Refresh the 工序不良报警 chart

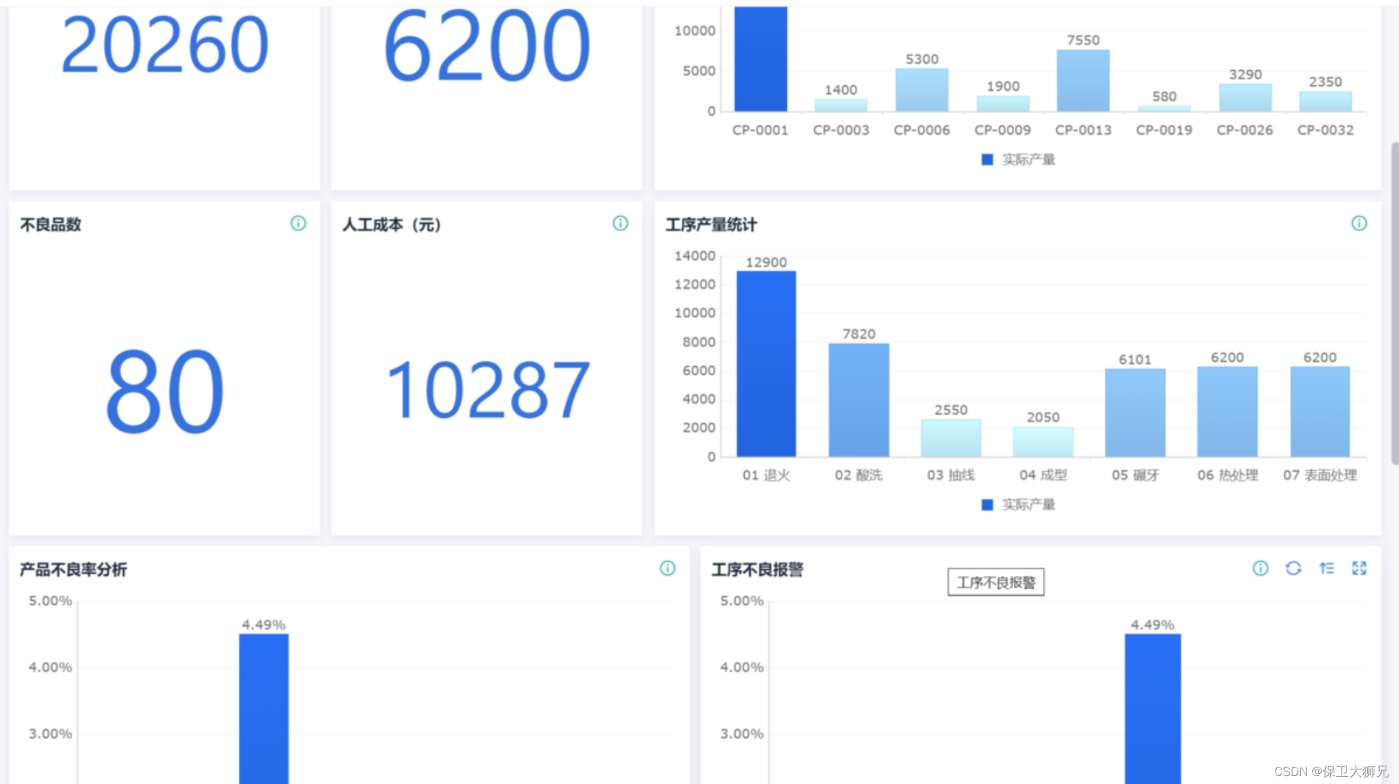[1293, 568]
